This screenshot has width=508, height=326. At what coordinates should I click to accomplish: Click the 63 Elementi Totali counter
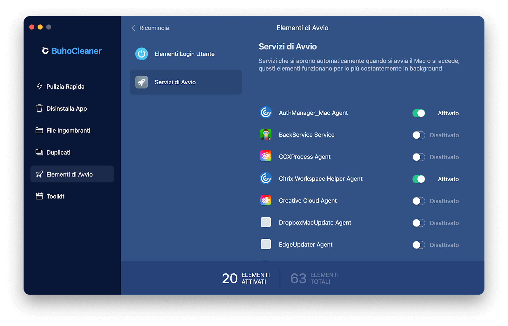tap(314, 278)
